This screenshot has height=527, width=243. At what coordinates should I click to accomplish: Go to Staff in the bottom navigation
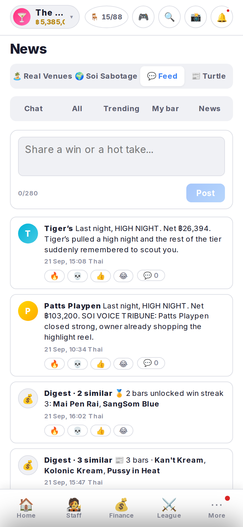[x=74, y=508]
